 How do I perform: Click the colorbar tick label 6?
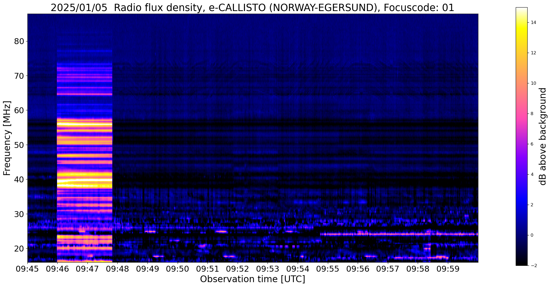532,144
